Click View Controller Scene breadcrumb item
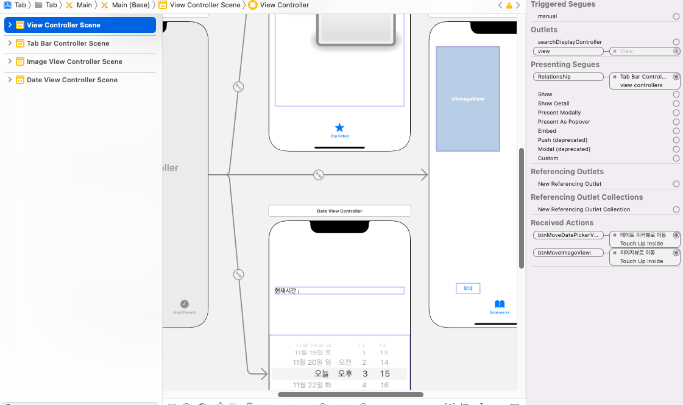683x405 pixels. (199, 5)
